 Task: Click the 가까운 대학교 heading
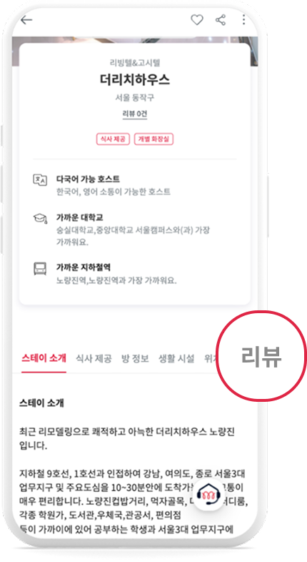coord(79,217)
